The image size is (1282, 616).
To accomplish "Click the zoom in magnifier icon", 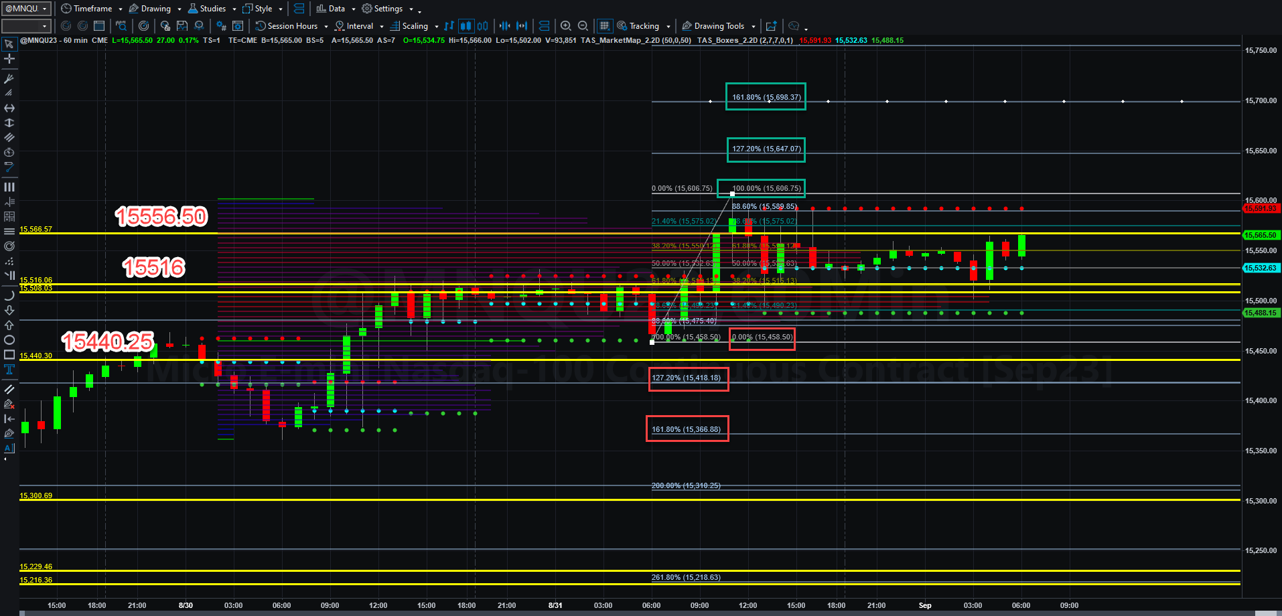I will point(566,26).
